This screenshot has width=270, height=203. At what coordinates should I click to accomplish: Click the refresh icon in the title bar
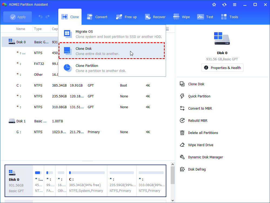(x=224, y=4)
